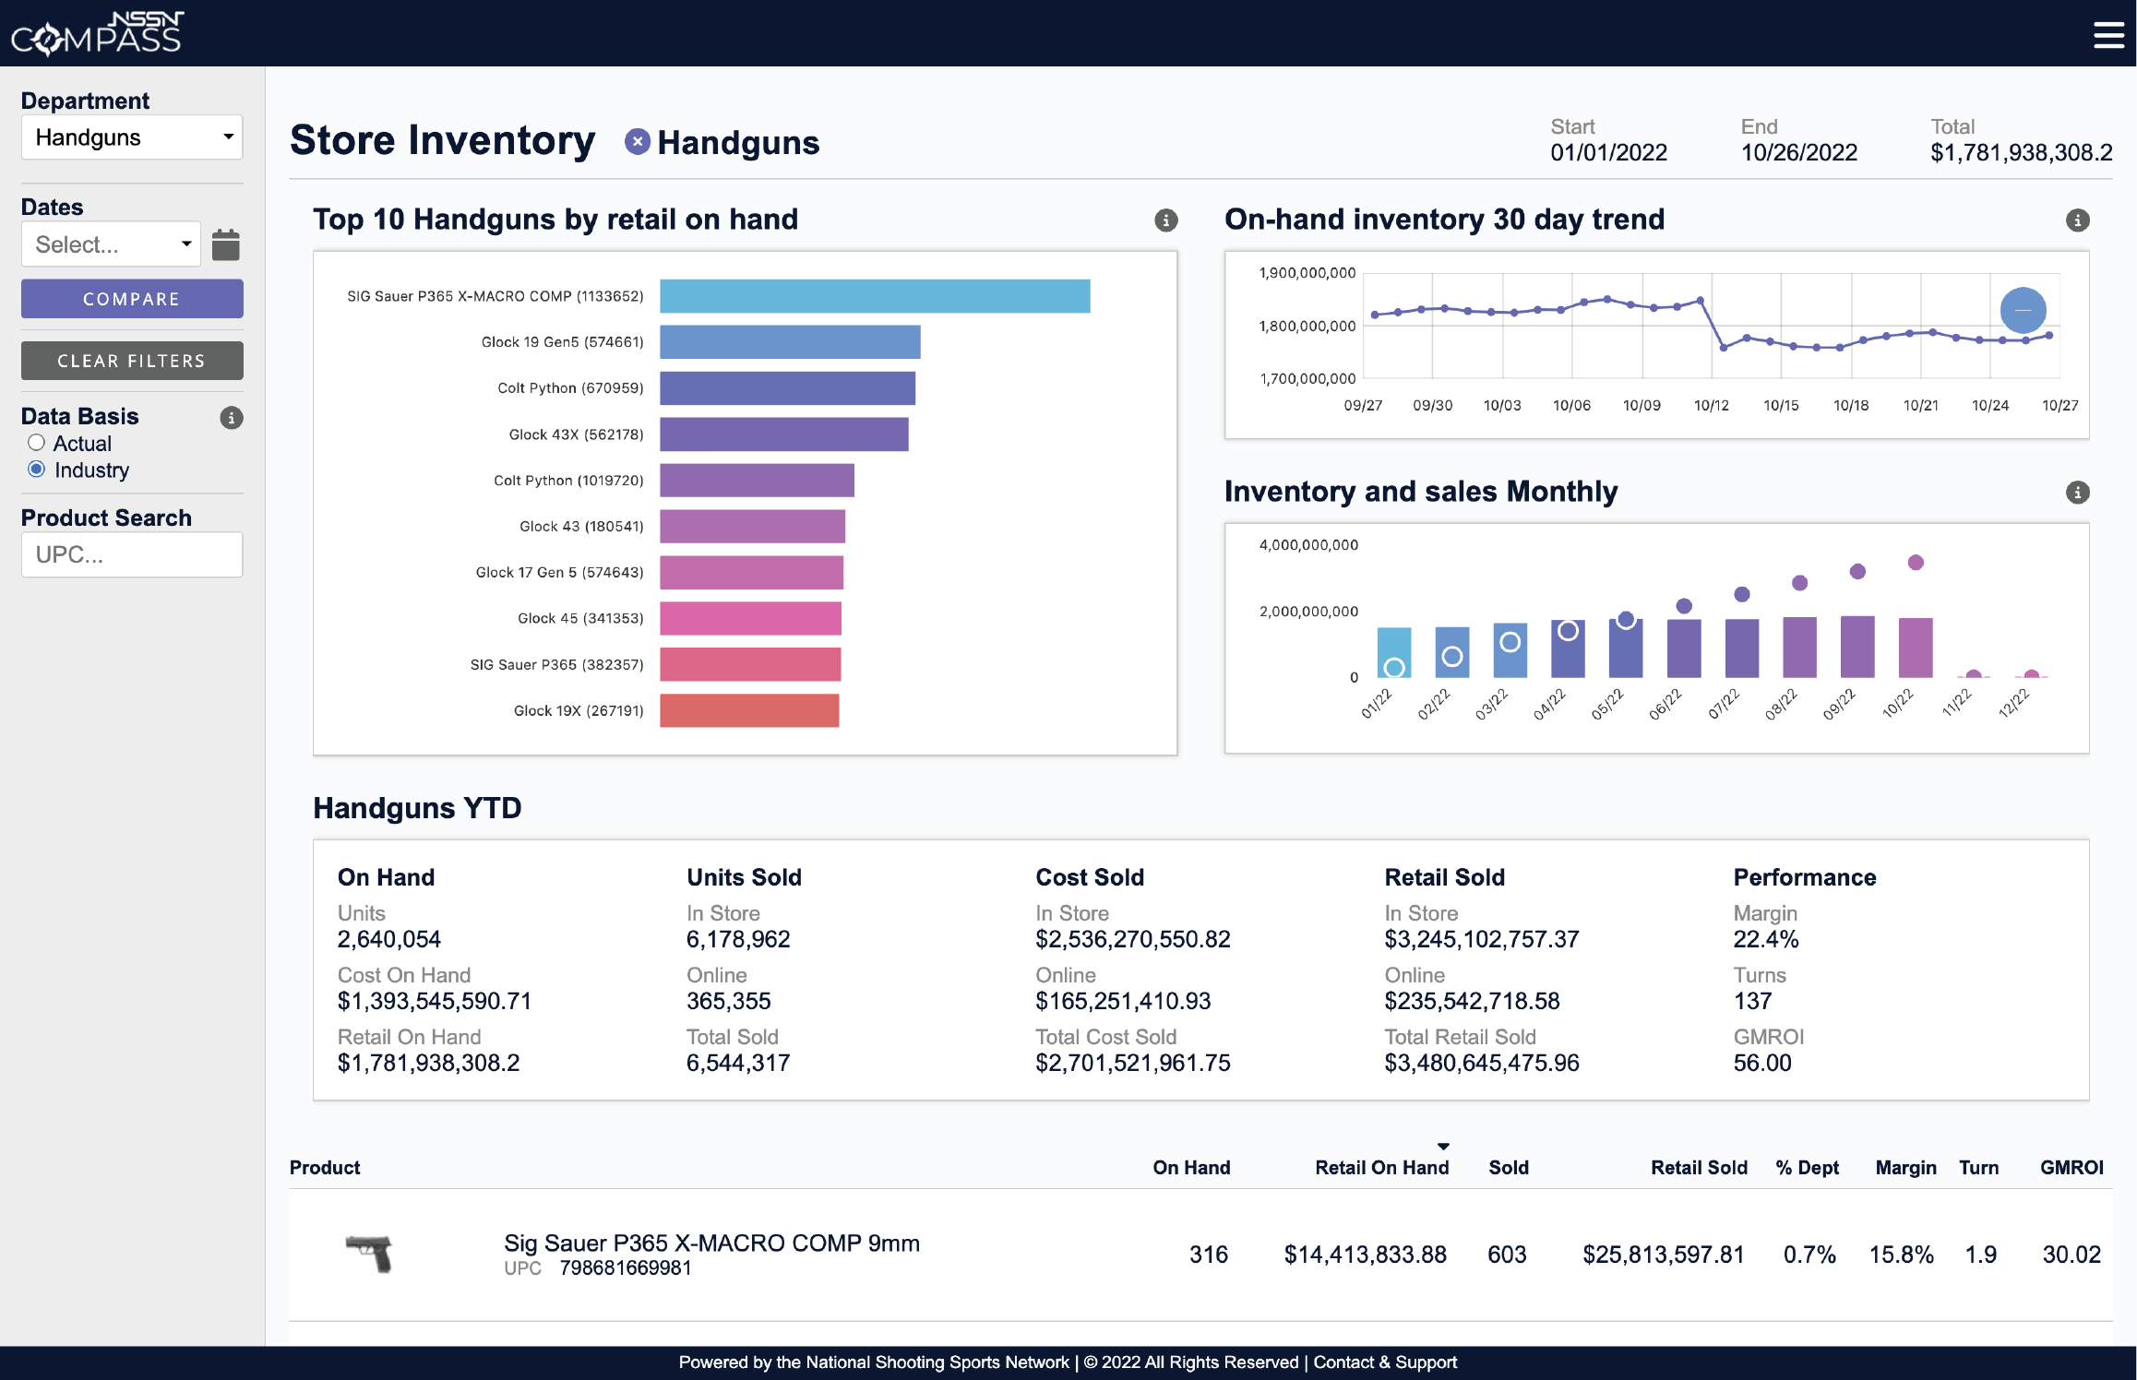Click the SIG Sauer P365 X-MACRO COMP bar

click(875, 296)
